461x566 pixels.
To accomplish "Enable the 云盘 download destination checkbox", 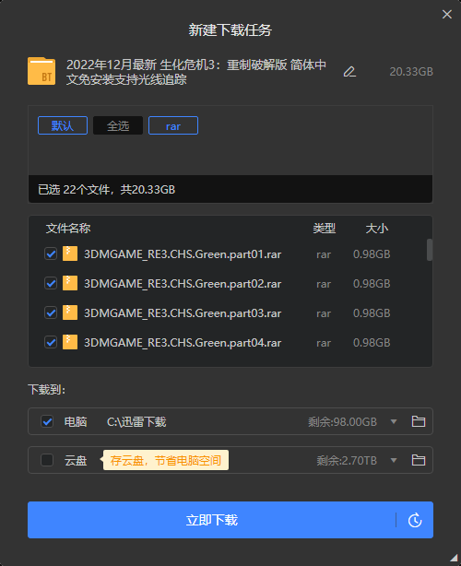I will tap(47, 460).
